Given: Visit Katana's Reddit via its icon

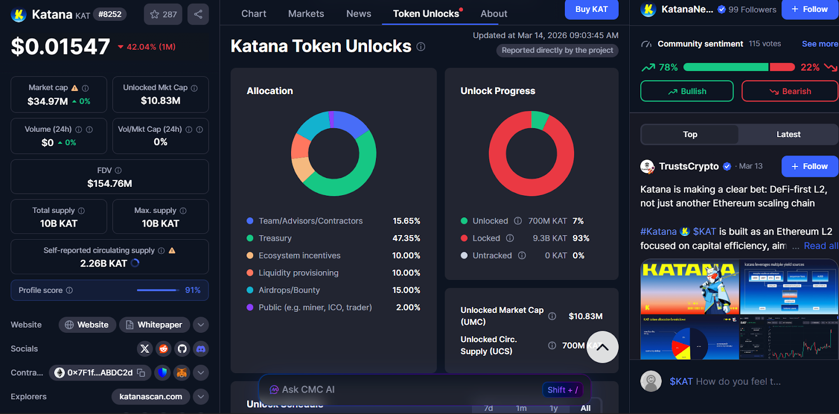Looking at the screenshot, I should [x=163, y=349].
